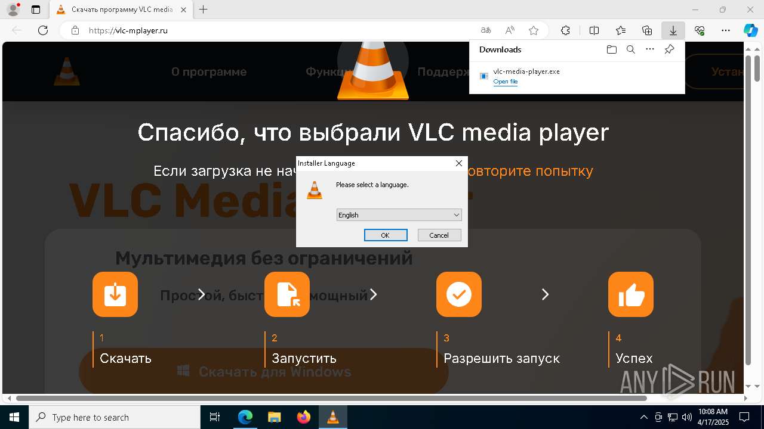Open Collections icon
The image size is (764, 429).
click(x=647, y=30)
